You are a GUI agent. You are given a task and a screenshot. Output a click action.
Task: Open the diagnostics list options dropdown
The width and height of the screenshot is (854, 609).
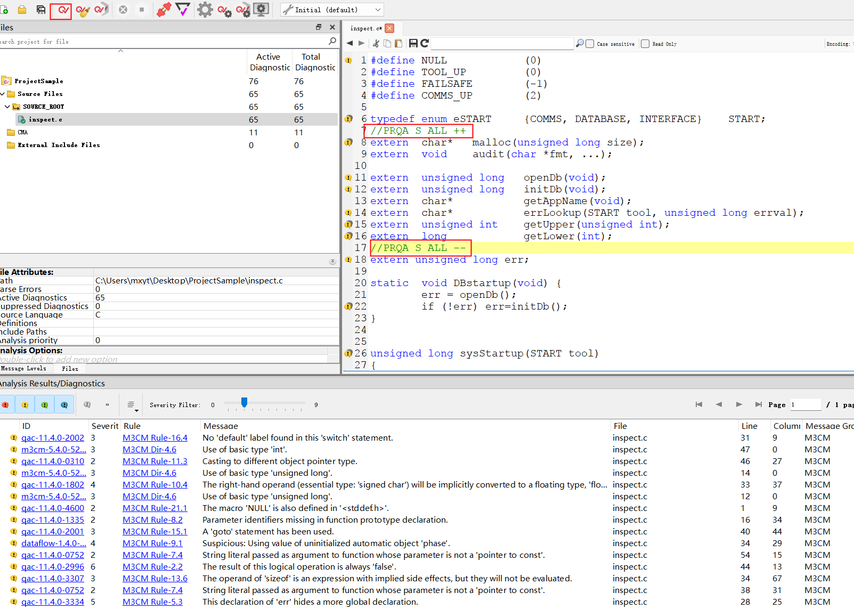132,405
